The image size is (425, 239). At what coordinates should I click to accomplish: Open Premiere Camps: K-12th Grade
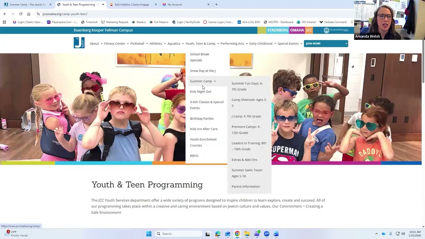[246, 130]
